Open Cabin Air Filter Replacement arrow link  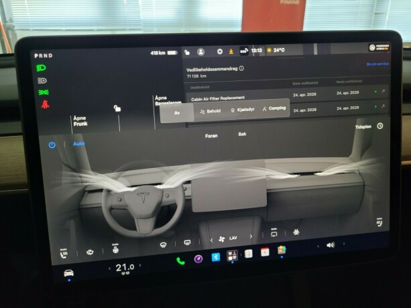(x=383, y=91)
